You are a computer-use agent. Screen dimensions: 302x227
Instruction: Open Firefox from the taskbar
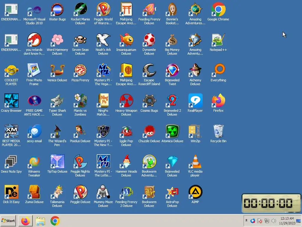tap(25, 221)
